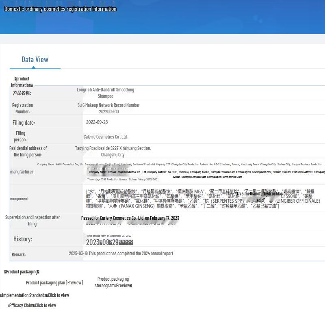Preview the Product packaging plan
This screenshot has height=325, width=325.
click(54, 283)
